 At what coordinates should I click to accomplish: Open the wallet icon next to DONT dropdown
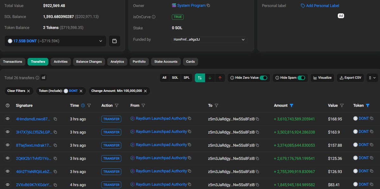pos(115,41)
